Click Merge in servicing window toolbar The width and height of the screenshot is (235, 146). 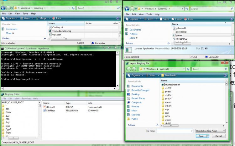41,18
